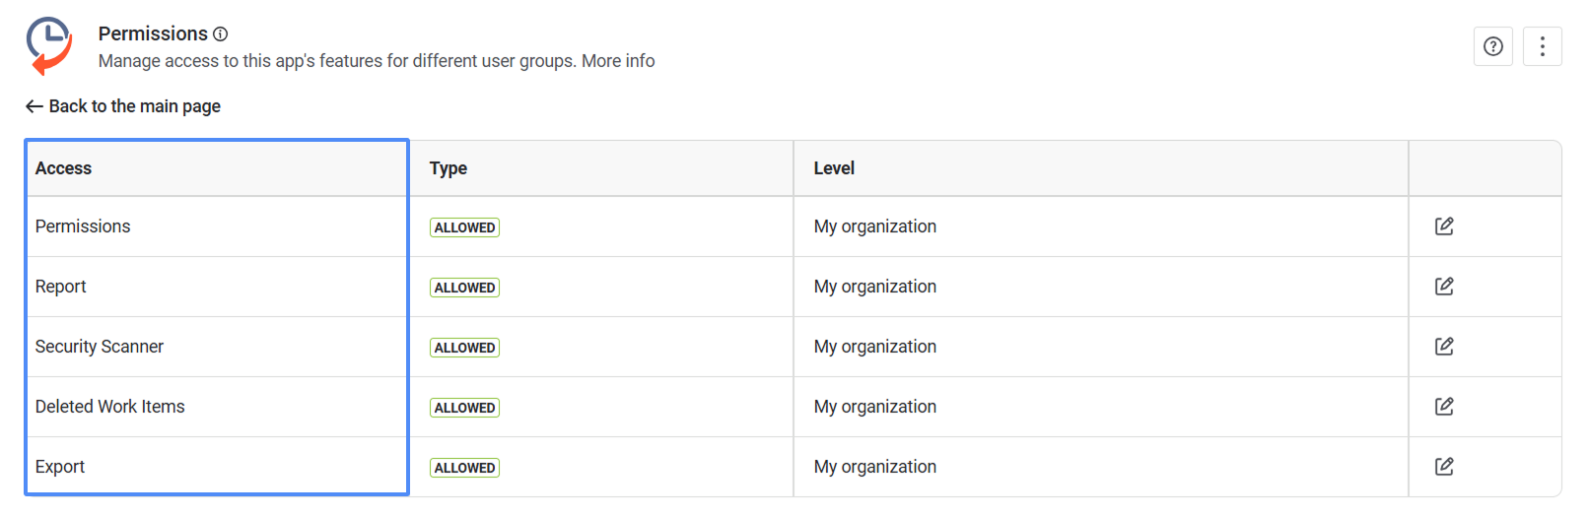The image size is (1589, 517).
Task: Click the Level column header
Action: [834, 168]
